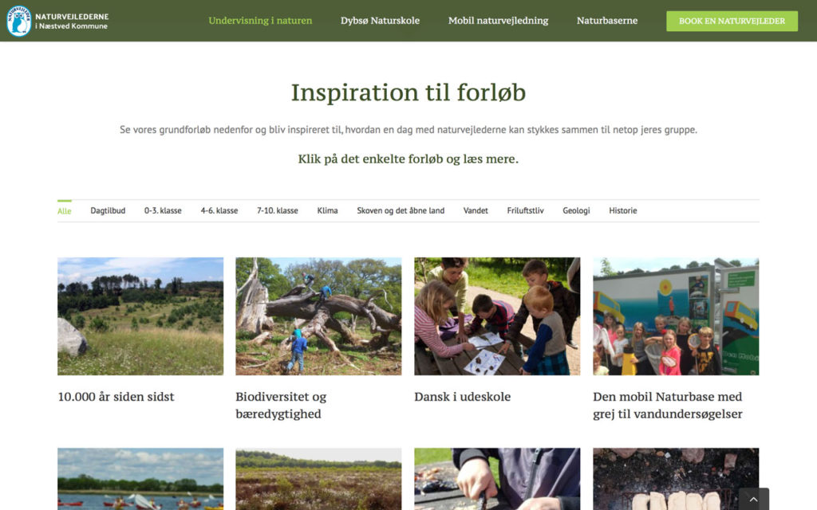
Task: Click the scroll-to-top arrow button
Action: (753, 499)
